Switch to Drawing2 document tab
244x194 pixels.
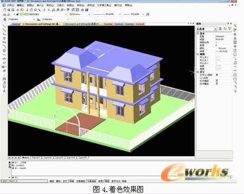click(108, 24)
